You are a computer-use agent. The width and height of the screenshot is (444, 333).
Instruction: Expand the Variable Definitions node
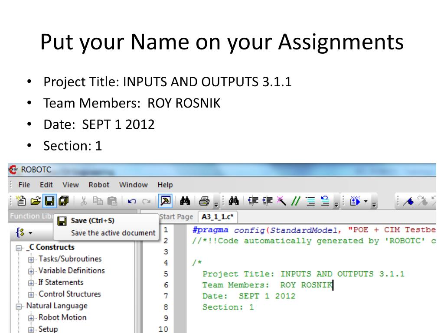31,271
